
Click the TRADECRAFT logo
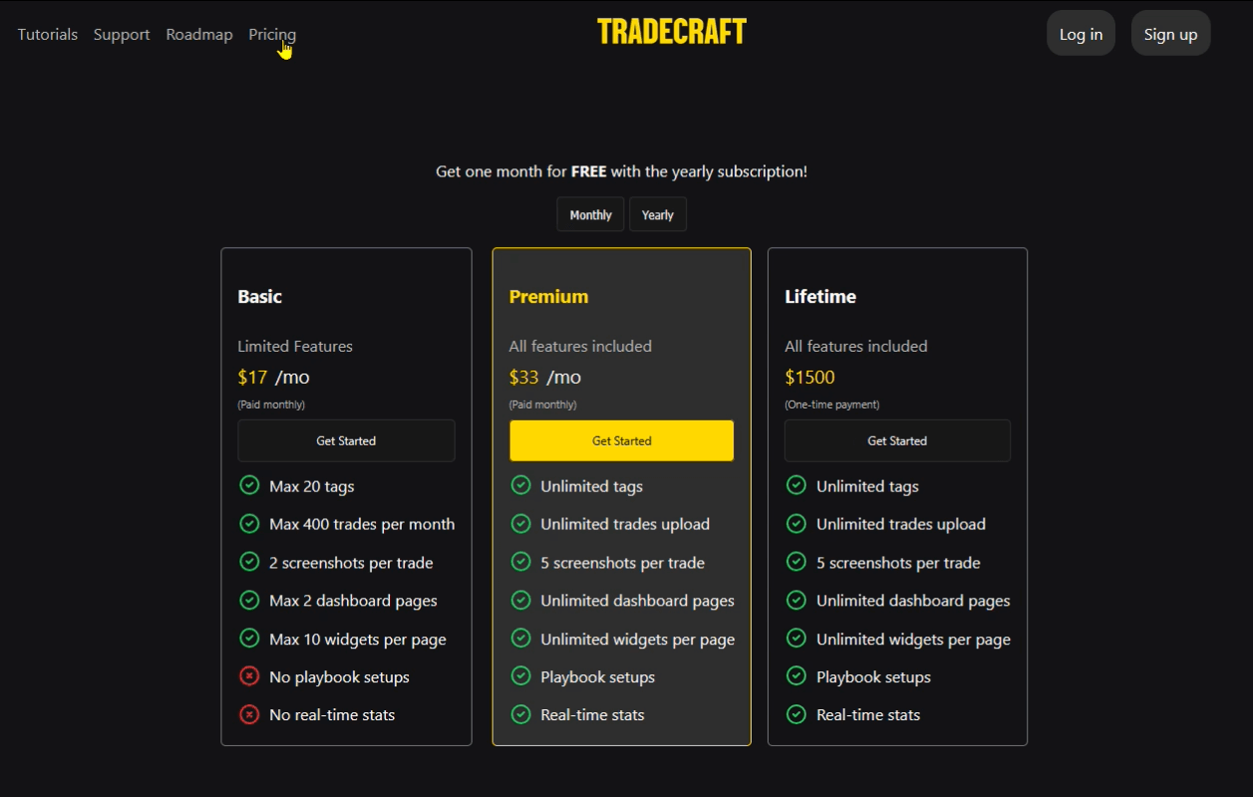click(672, 32)
